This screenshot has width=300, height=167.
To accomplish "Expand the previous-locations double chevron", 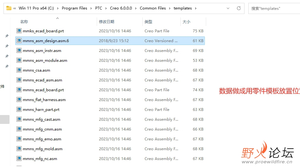I will (x=15, y=8).
